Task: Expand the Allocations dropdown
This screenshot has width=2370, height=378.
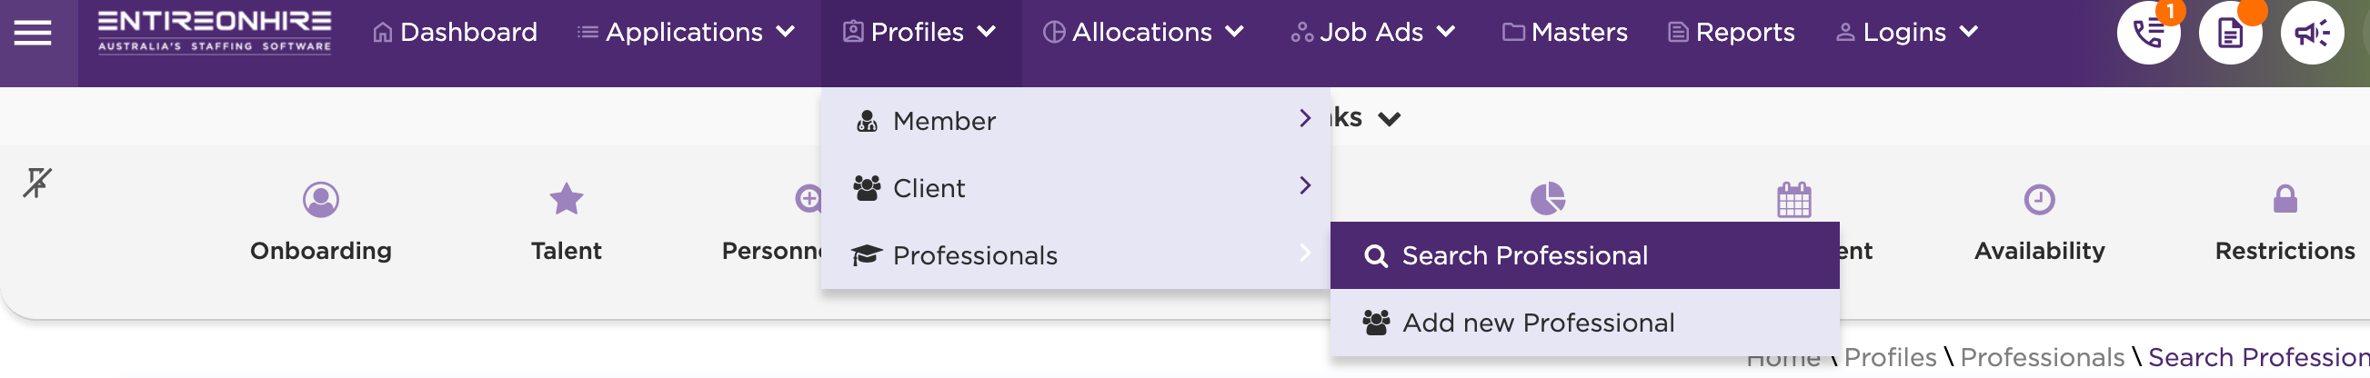Action: click(1143, 32)
